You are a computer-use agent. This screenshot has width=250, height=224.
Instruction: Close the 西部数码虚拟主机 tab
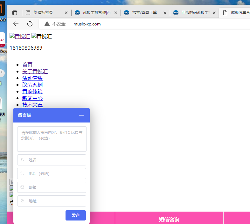(x=214, y=13)
